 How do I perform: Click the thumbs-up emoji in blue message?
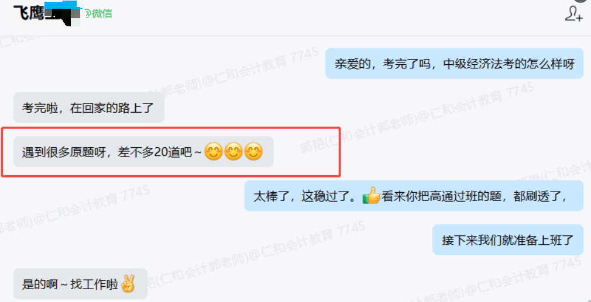371,196
